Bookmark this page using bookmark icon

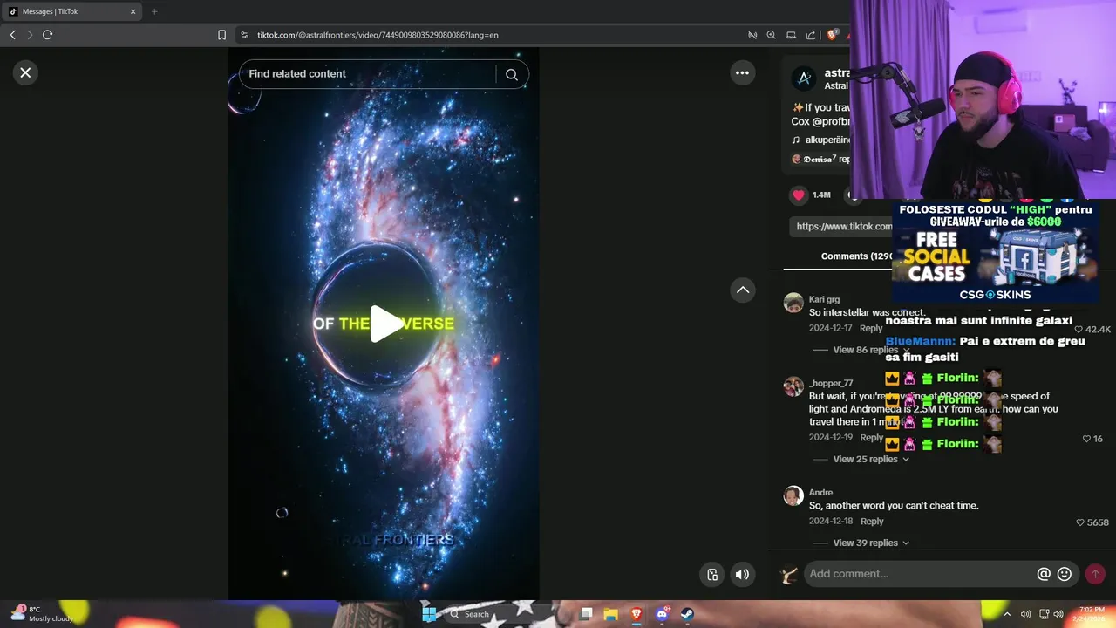click(x=221, y=35)
